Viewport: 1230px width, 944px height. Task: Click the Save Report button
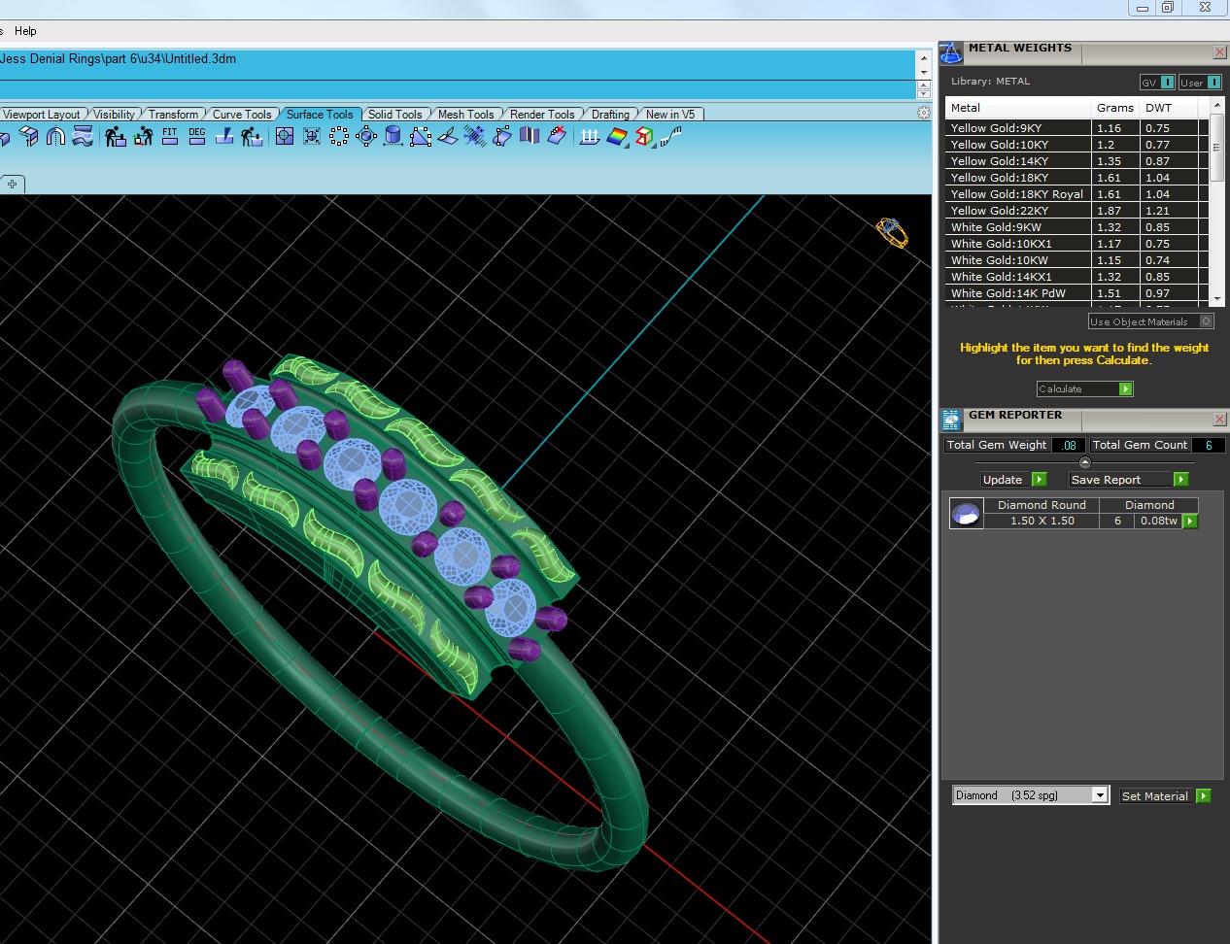(x=1128, y=479)
